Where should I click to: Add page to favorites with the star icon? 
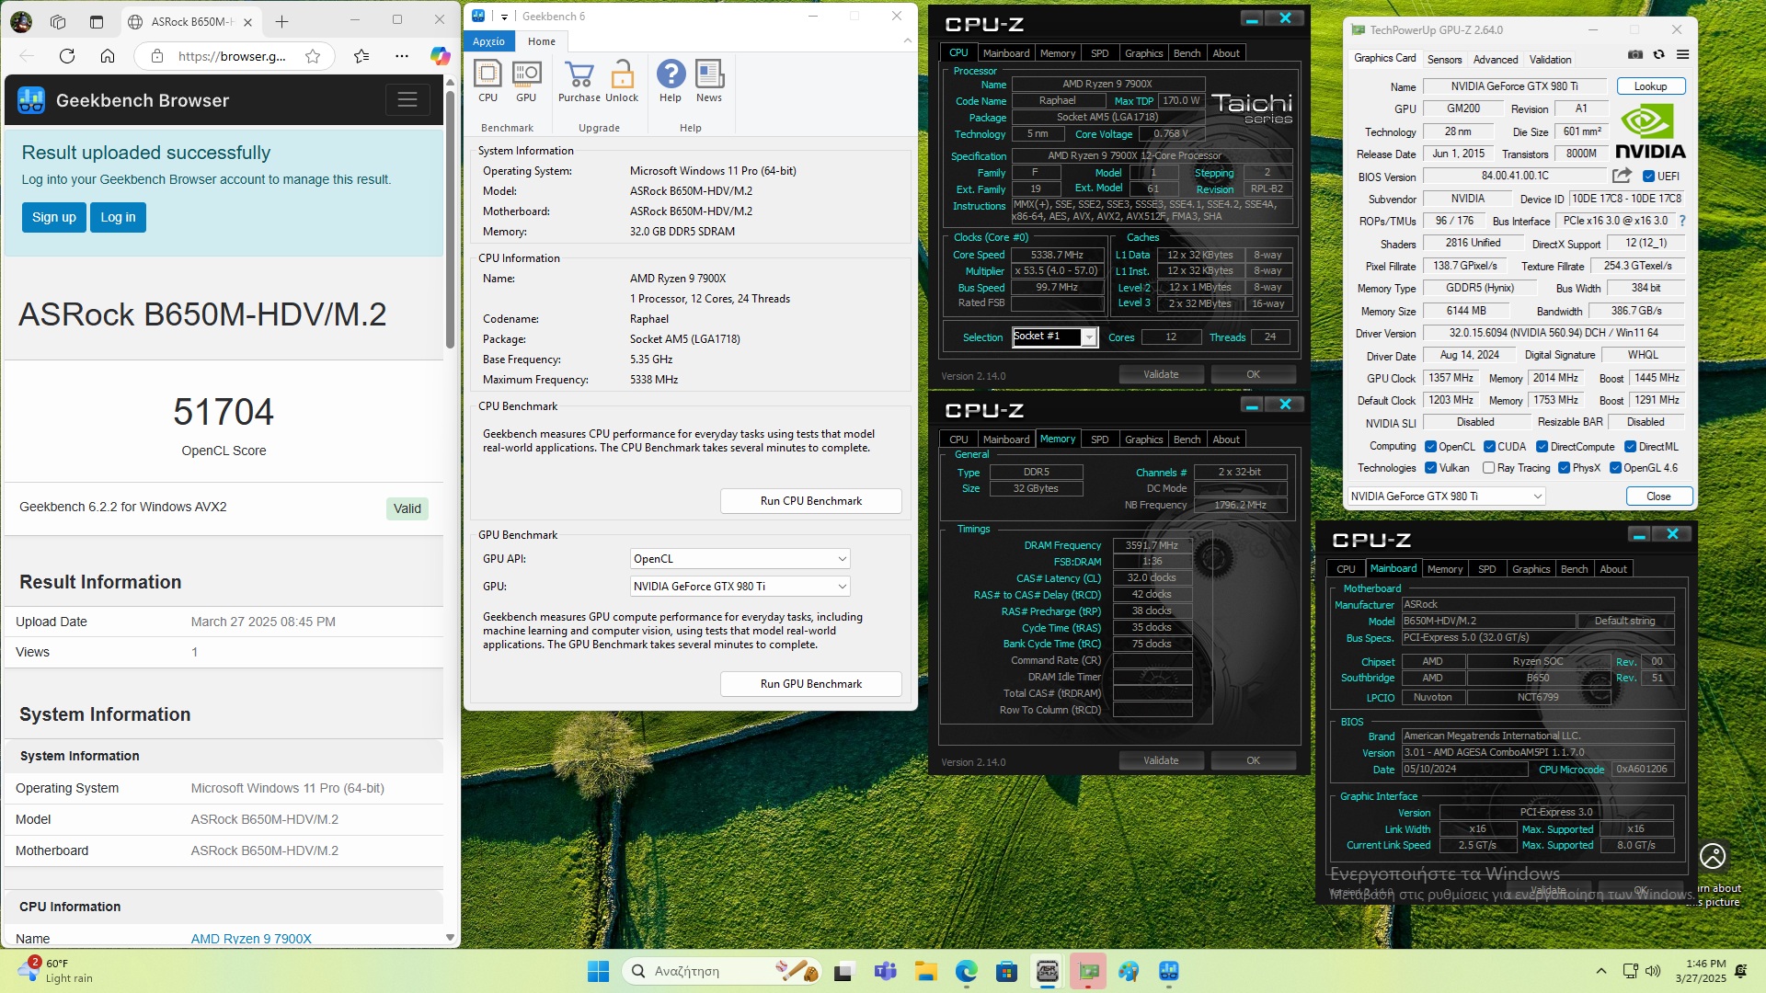[313, 56]
